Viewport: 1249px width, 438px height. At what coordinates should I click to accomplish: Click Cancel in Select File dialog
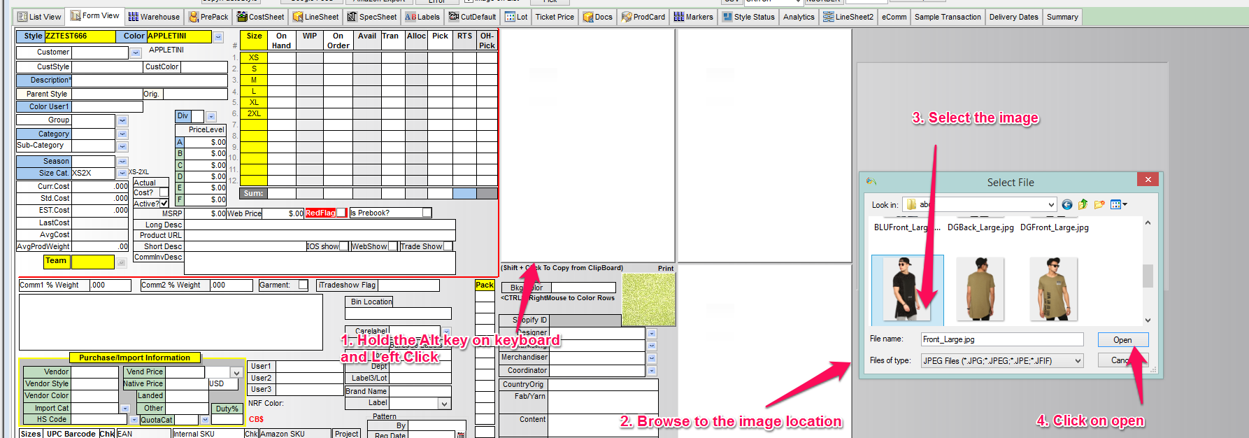pyautogui.click(x=1122, y=360)
